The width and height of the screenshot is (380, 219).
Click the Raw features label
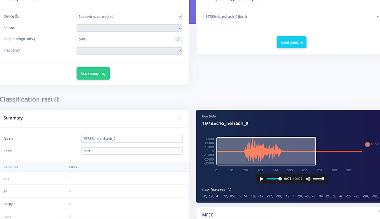(213, 190)
